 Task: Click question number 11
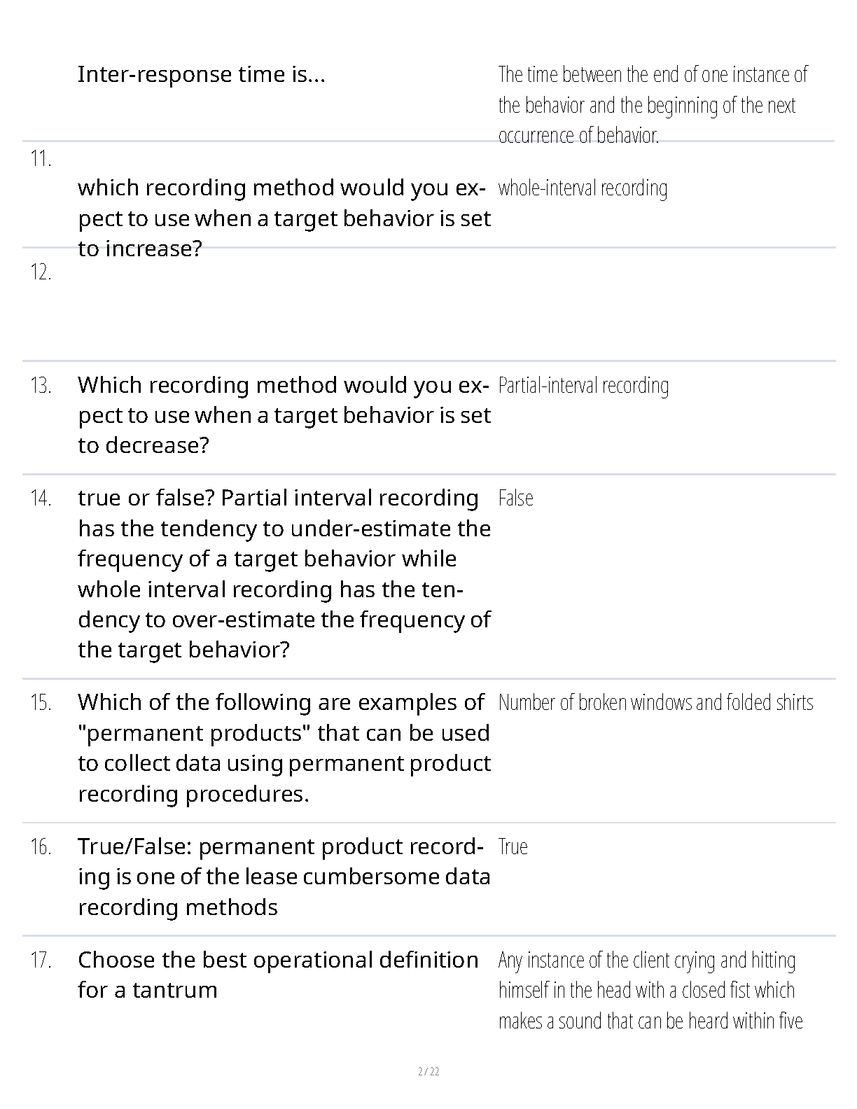[41, 159]
